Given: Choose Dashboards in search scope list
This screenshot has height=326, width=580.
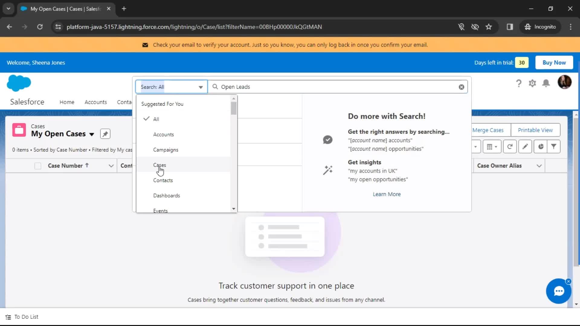Looking at the screenshot, I should [x=183, y=195].
